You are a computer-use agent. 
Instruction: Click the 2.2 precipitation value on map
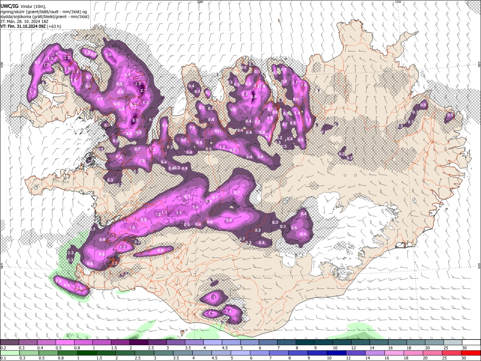pyautogui.click(x=68, y=58)
